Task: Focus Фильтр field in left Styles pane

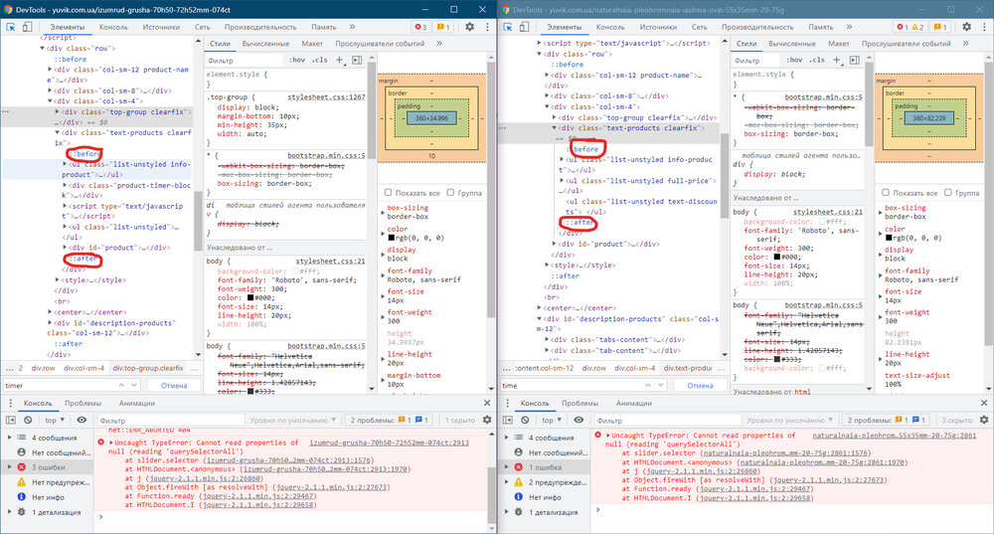Action: pyautogui.click(x=245, y=61)
